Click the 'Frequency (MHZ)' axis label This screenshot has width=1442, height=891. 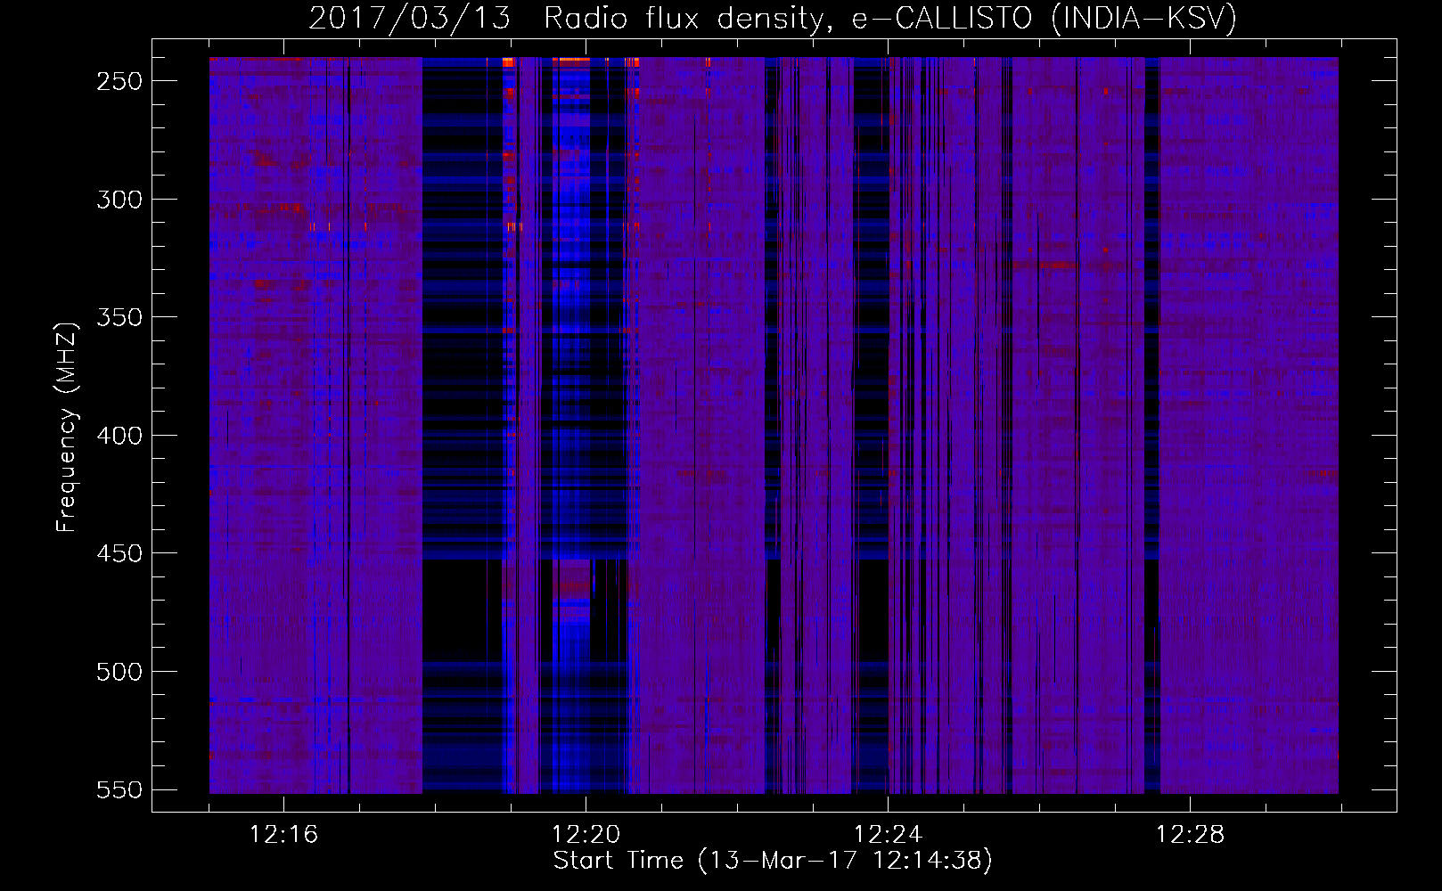click(x=67, y=428)
